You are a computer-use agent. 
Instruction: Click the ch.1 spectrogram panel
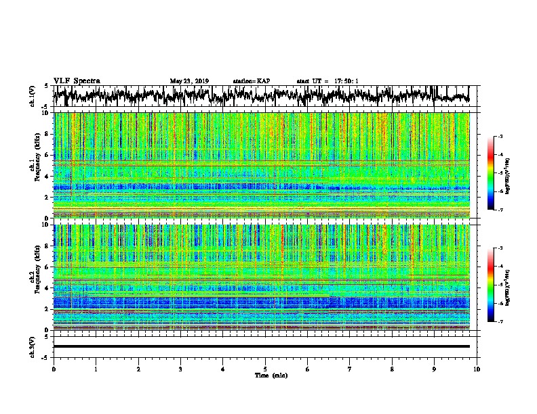pyautogui.click(x=262, y=165)
